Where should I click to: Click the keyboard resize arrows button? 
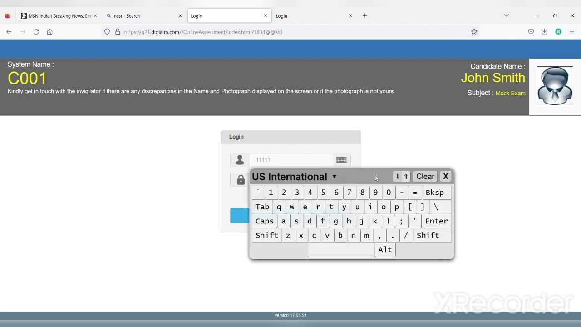click(x=402, y=177)
